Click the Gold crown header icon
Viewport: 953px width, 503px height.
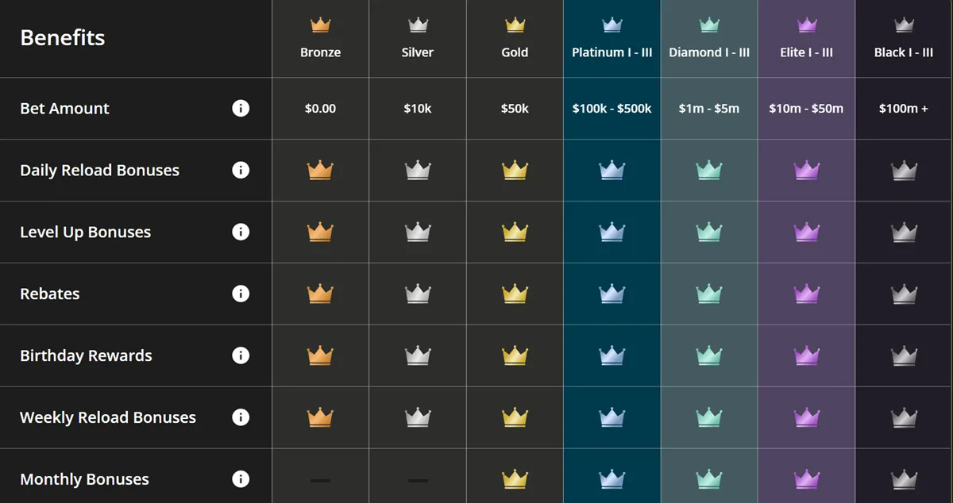pos(515,25)
